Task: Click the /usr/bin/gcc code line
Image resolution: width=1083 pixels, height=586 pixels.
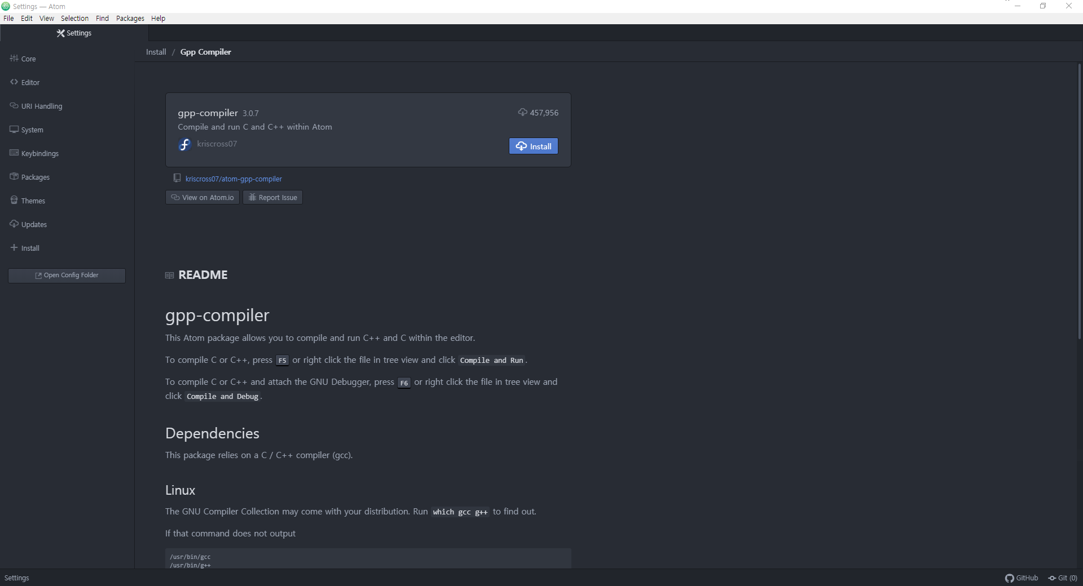Action: 190,557
